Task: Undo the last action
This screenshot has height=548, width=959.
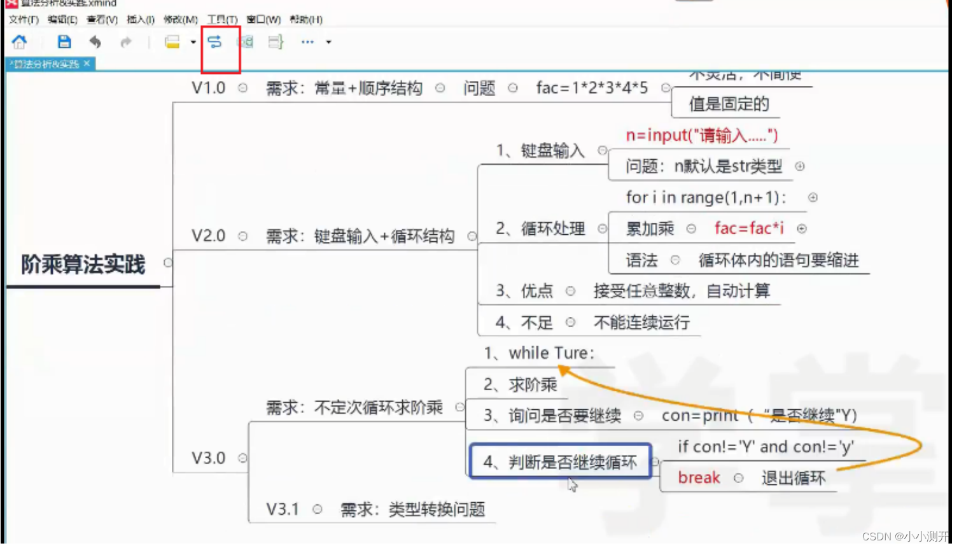Action: tap(95, 41)
